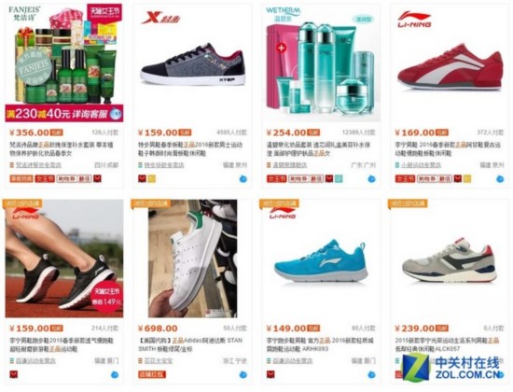
Task: Open Adidas STAN SMITH product title link
Action: coord(190,344)
